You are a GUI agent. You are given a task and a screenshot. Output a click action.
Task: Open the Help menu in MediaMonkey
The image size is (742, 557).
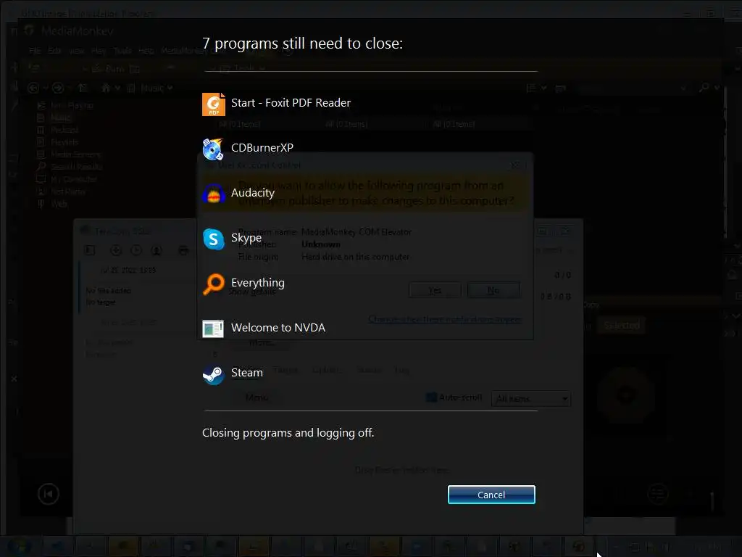(146, 51)
